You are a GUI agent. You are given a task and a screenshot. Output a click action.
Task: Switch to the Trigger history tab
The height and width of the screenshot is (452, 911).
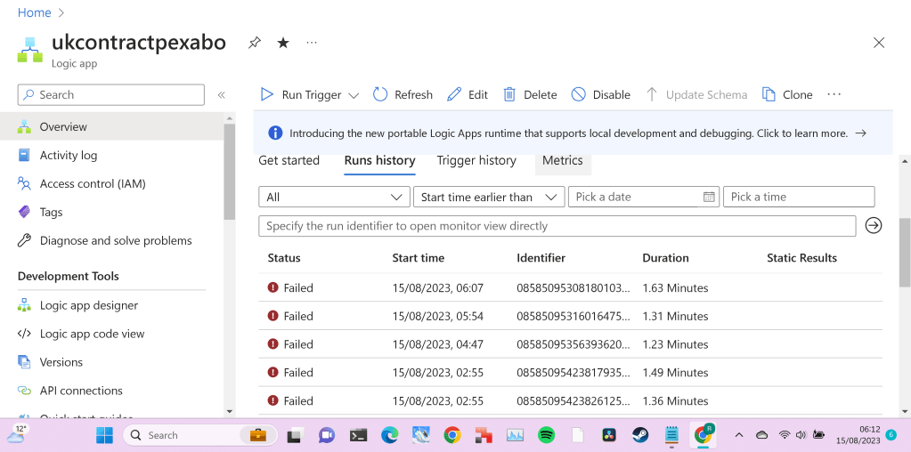click(476, 160)
